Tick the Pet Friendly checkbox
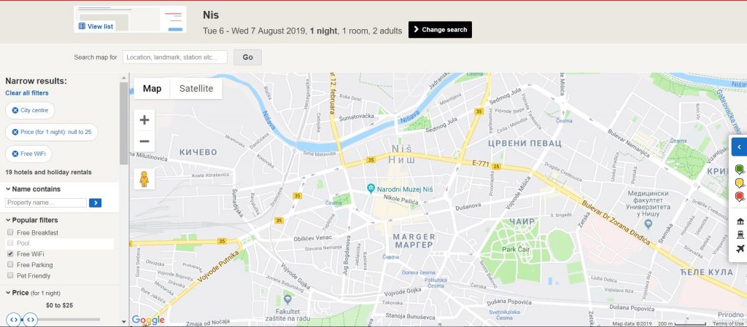This screenshot has height=327, width=747. tap(10, 275)
